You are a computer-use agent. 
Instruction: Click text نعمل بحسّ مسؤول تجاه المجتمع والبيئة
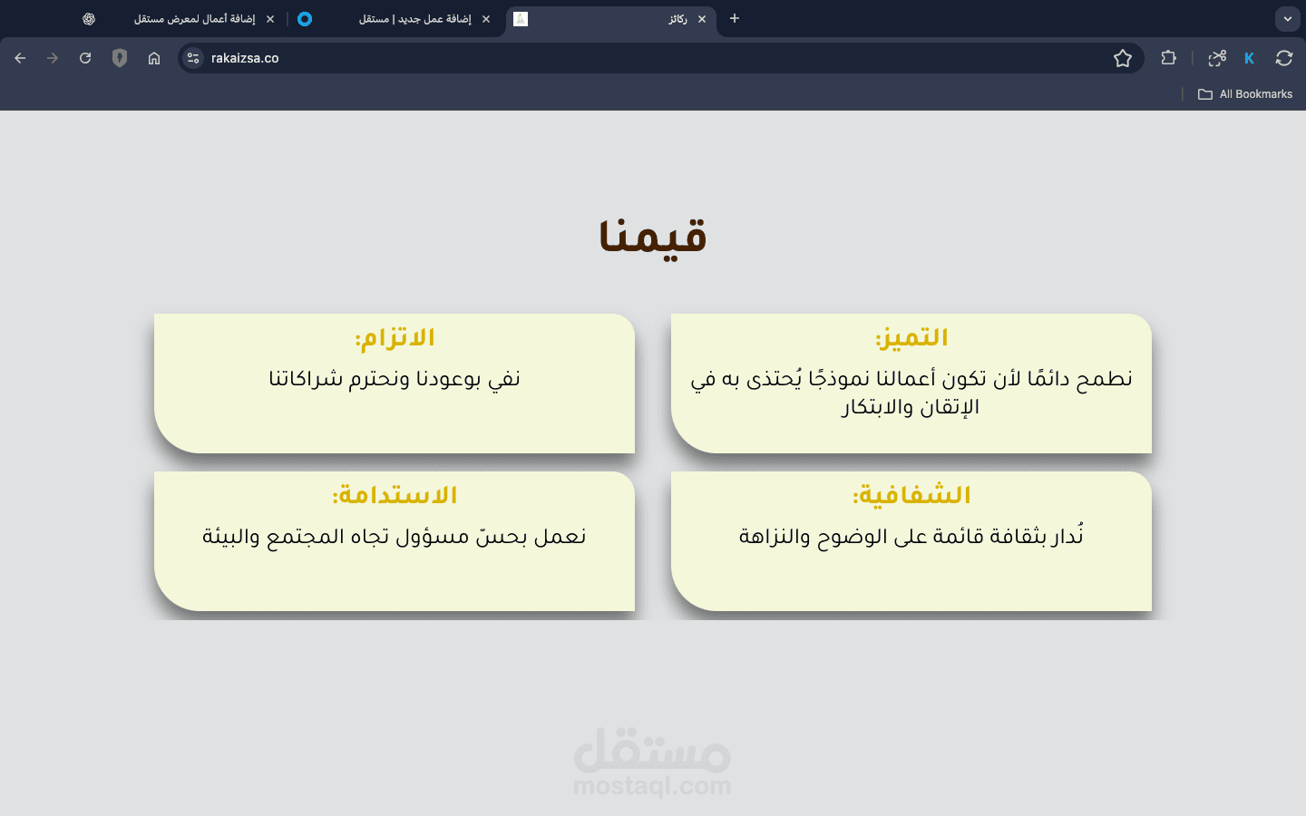395,537
